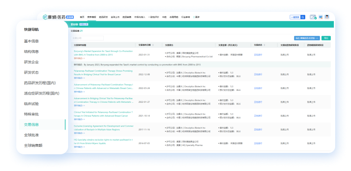Open the chart icon with green checkmark

(x=313, y=17)
